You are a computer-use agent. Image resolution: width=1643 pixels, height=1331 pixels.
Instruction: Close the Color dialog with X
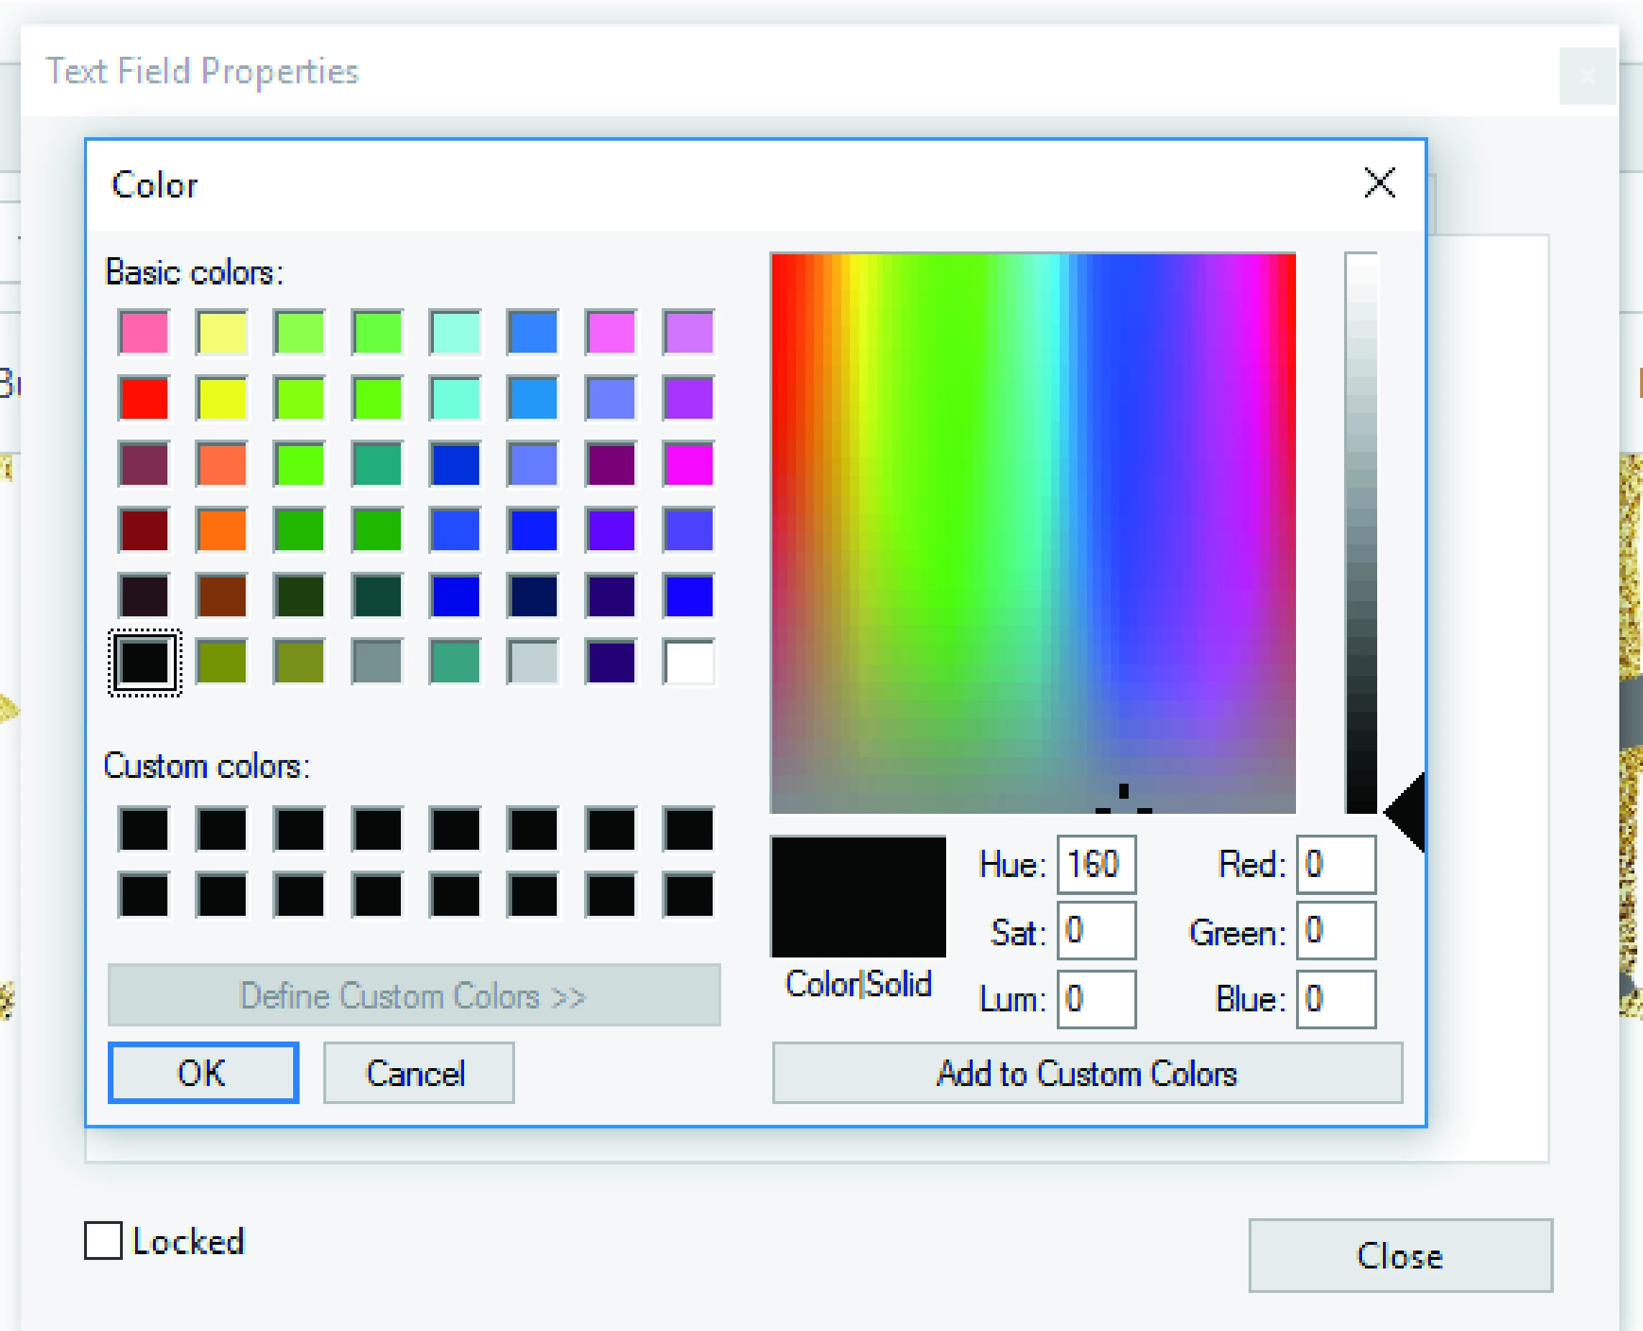(x=1379, y=183)
